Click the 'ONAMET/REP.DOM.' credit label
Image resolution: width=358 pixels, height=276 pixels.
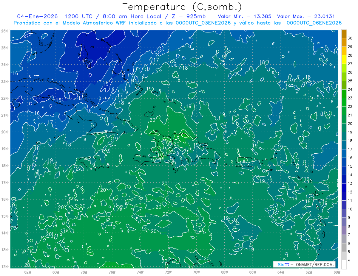coord(314,264)
